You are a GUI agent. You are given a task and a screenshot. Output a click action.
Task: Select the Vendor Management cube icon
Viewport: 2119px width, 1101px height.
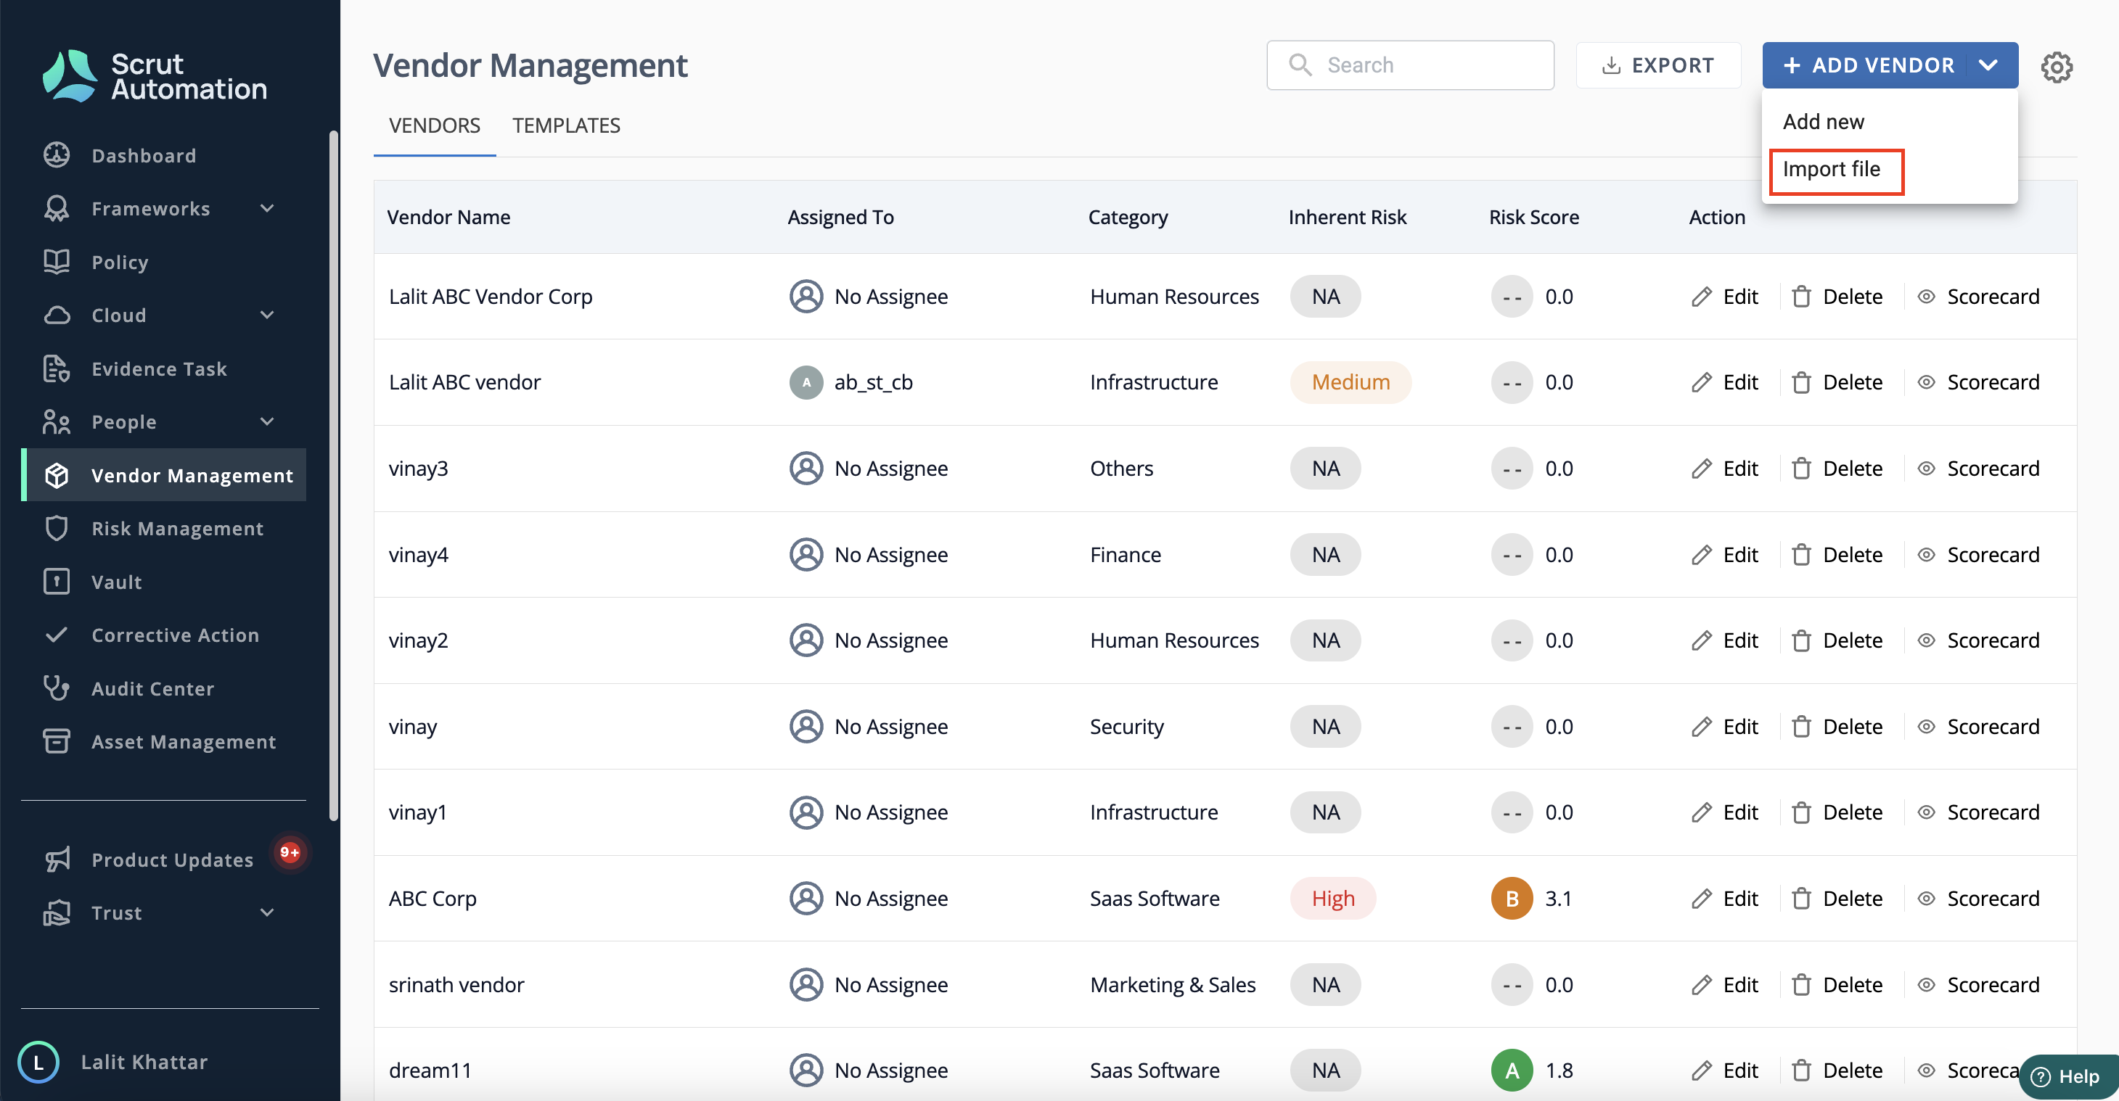[57, 475]
